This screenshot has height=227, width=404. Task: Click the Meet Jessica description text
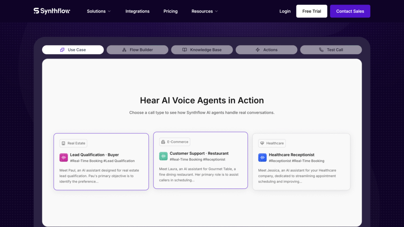pyautogui.click(x=297, y=176)
